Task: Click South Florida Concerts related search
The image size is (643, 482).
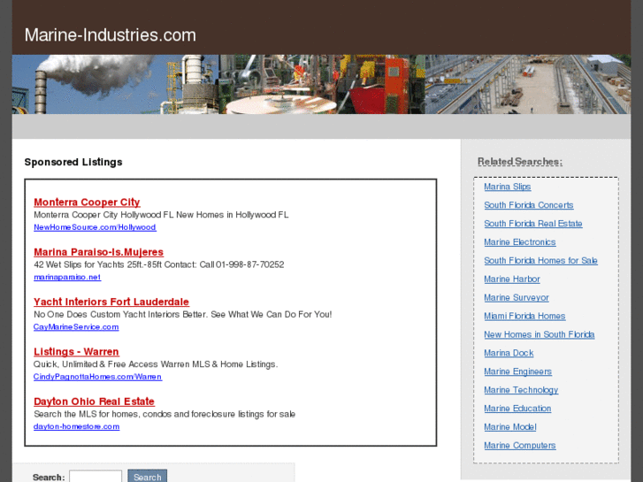Action: pos(529,205)
